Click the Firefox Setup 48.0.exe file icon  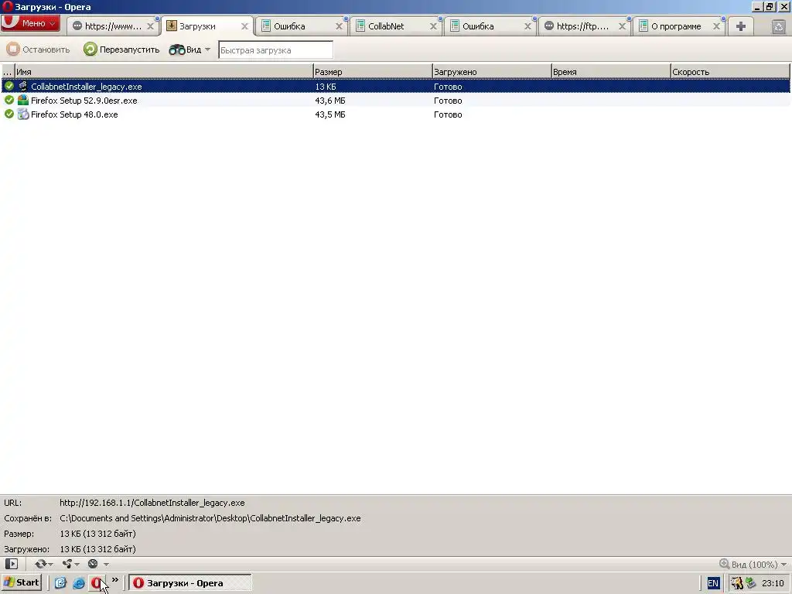pyautogui.click(x=22, y=114)
